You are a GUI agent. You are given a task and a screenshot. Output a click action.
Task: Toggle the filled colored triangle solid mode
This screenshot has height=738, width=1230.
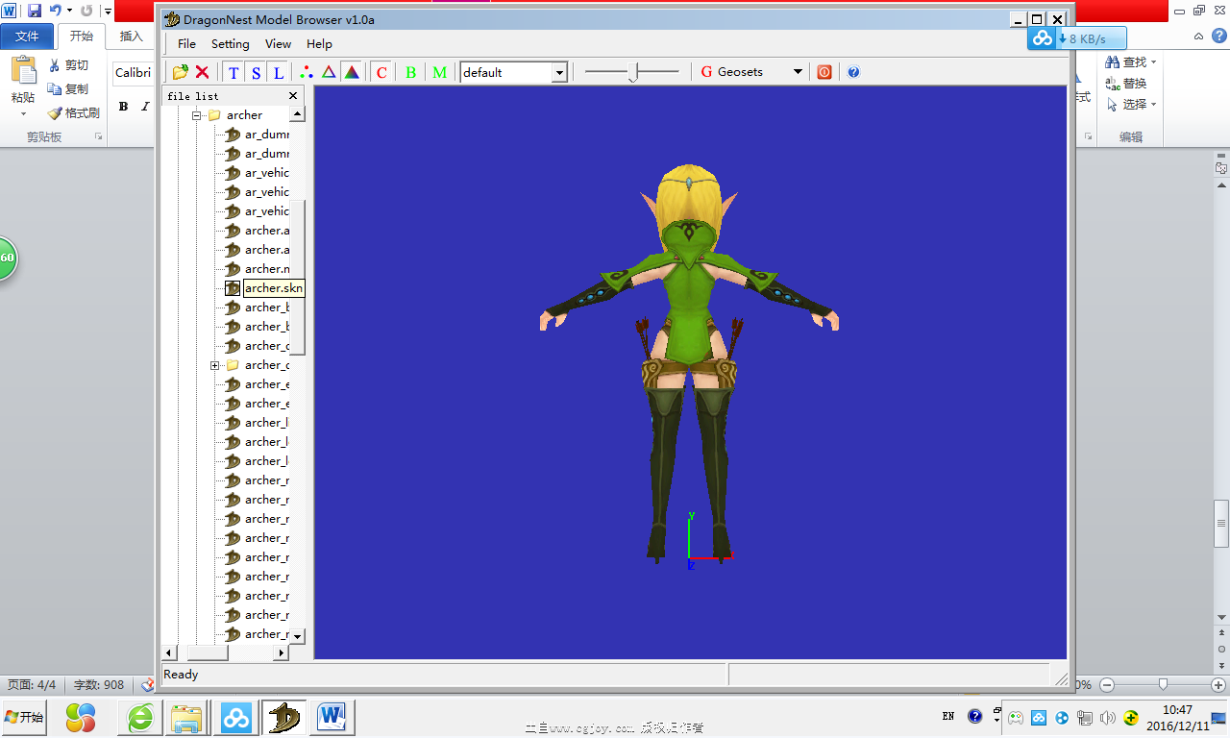352,72
